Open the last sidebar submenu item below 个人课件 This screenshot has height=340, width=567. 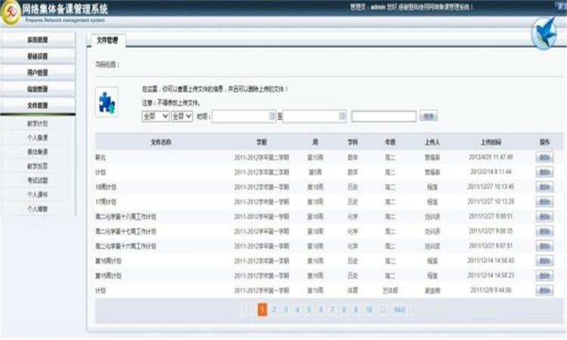pos(38,209)
